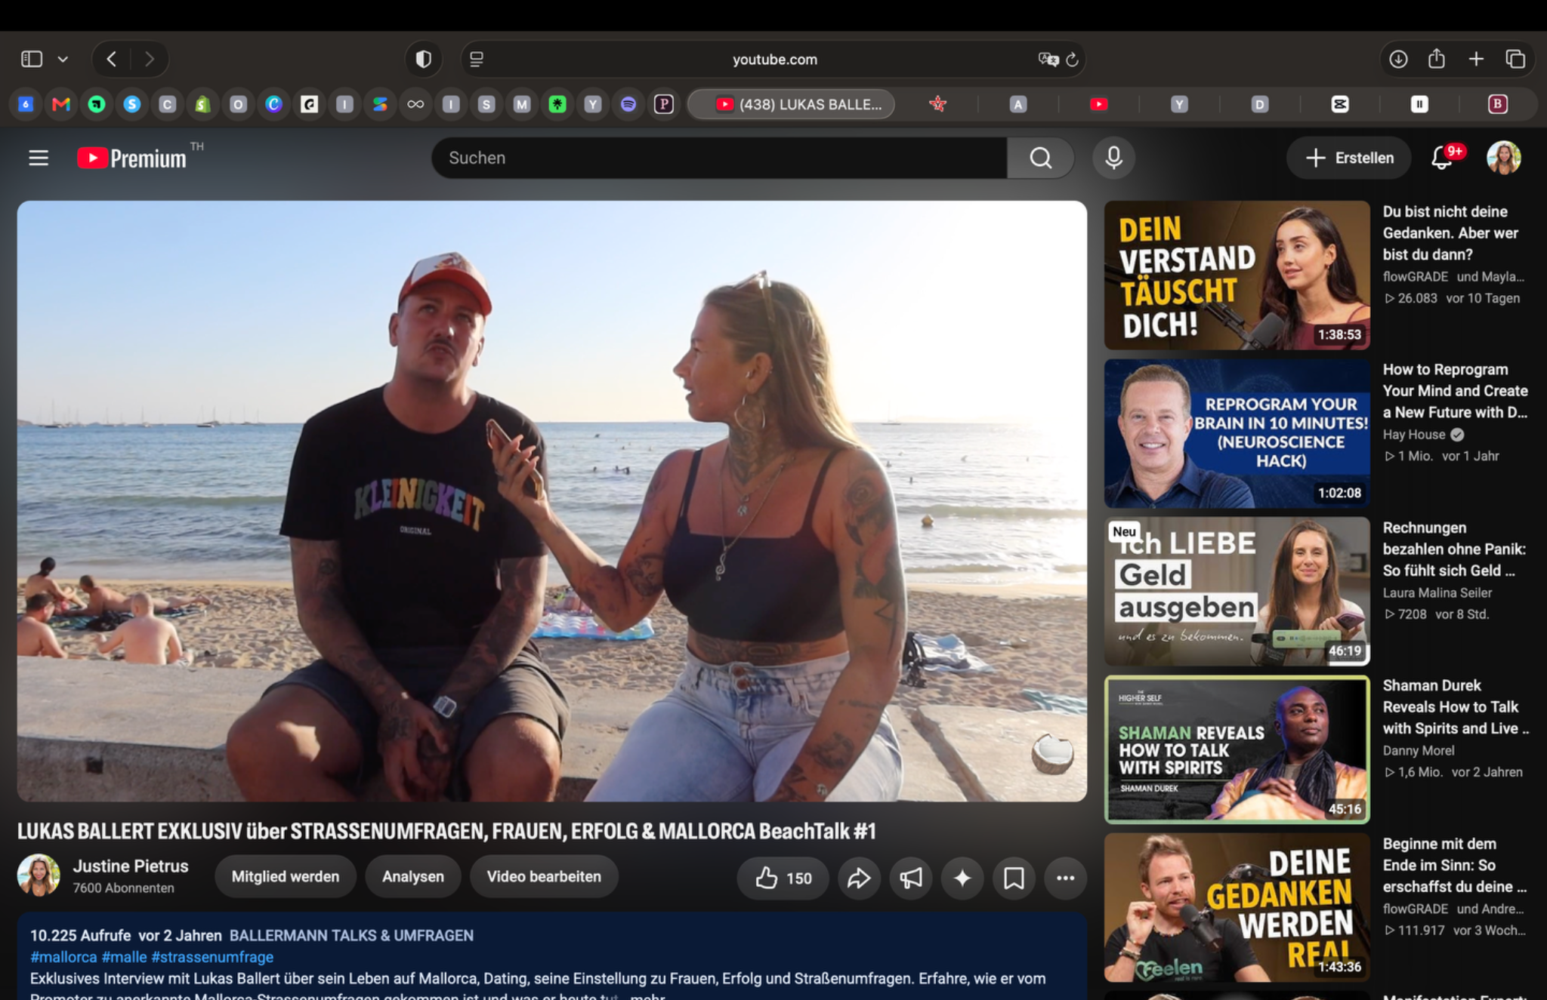Click the Suchen search field
The image size is (1547, 1000).
coord(719,158)
